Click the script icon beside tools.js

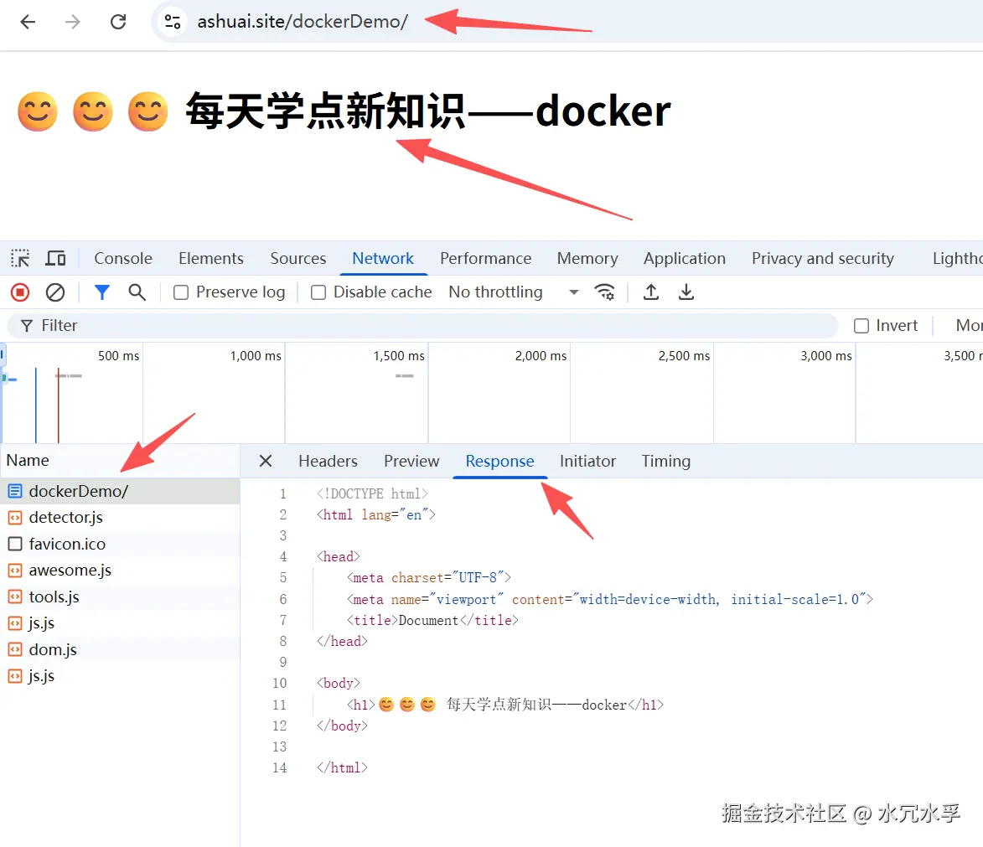coord(15,597)
